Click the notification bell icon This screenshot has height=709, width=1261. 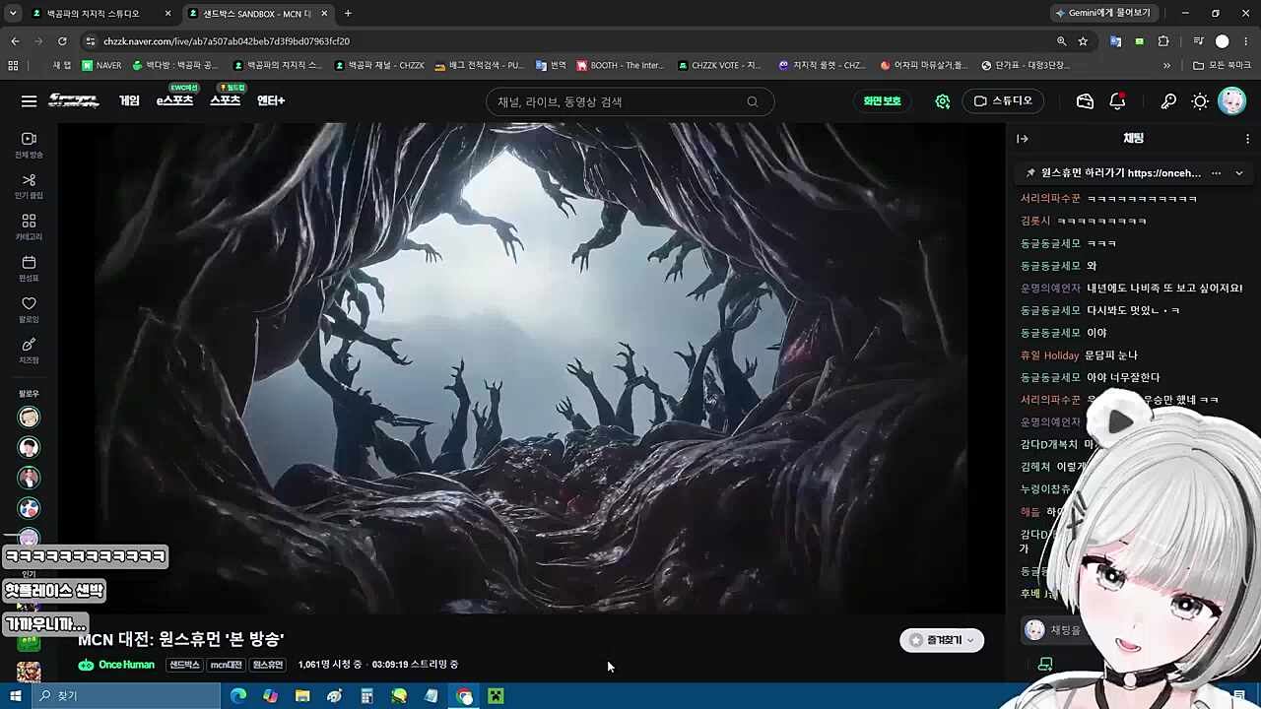pos(1117,101)
